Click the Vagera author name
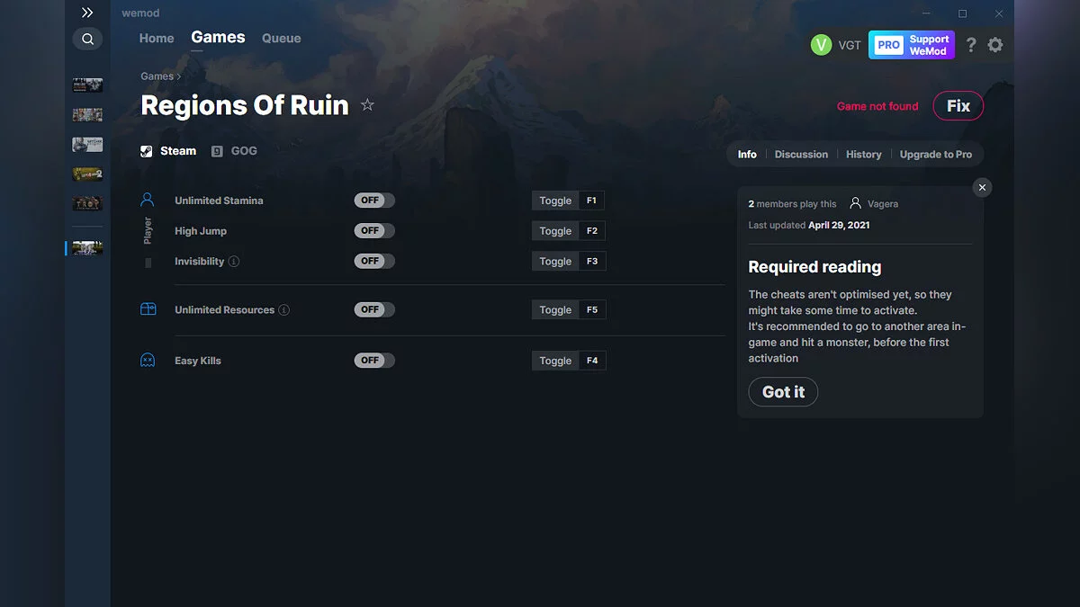The height and width of the screenshot is (607, 1080). (883, 204)
